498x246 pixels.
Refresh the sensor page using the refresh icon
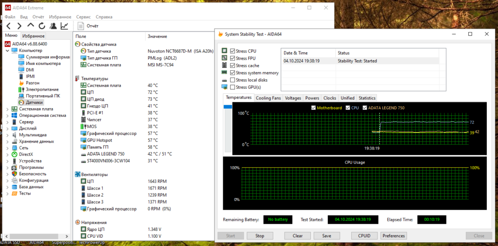[x=42, y=26]
